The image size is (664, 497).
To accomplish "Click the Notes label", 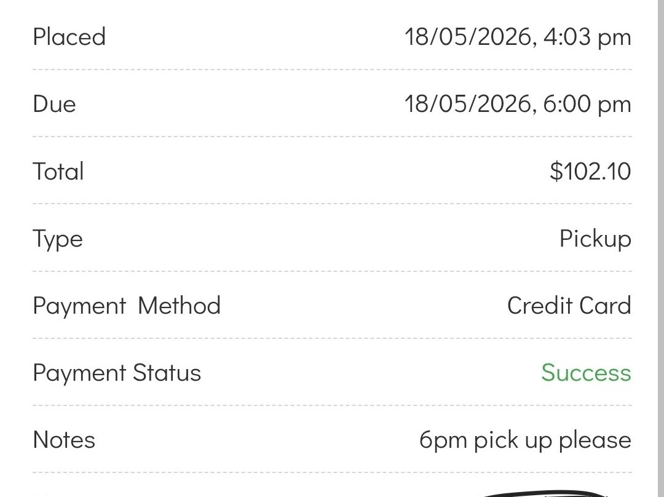I will click(x=64, y=440).
